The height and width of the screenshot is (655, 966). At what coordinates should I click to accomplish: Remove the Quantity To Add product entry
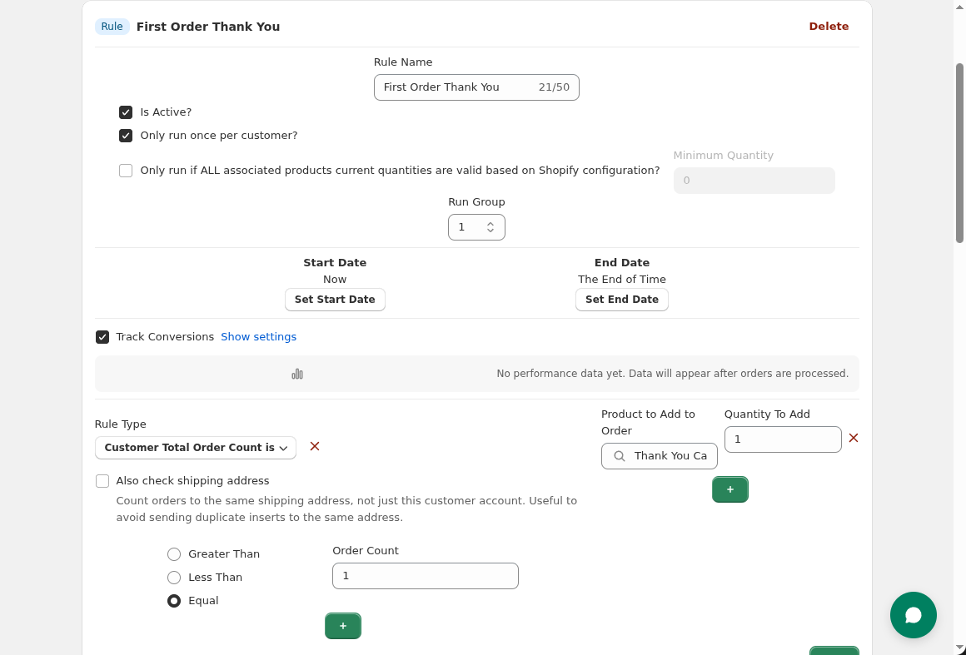tap(853, 438)
